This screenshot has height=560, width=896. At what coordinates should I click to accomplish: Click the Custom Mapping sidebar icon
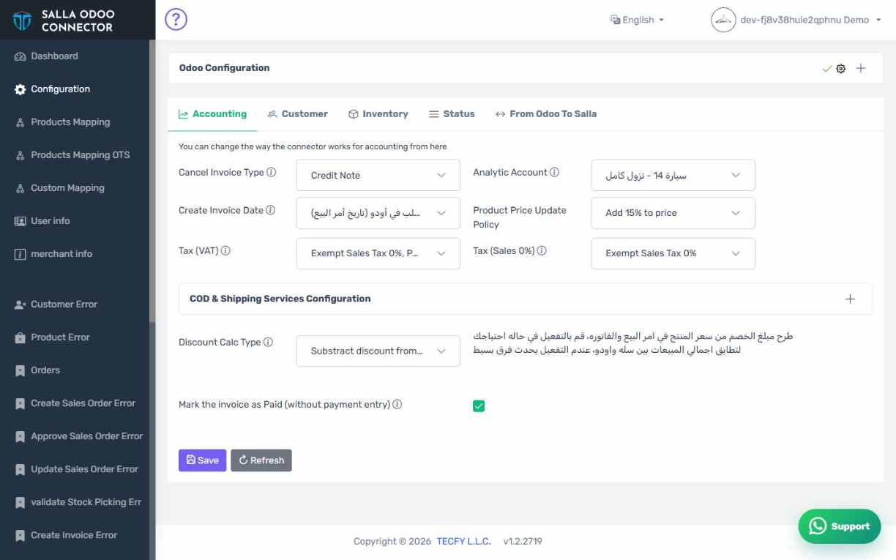(x=20, y=188)
